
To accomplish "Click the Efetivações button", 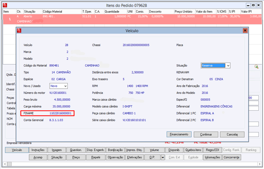I will (134, 158).
